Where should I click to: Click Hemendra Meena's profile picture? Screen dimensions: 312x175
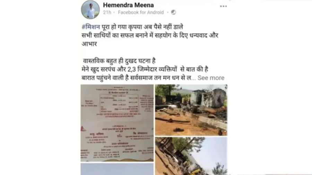pos(90,10)
